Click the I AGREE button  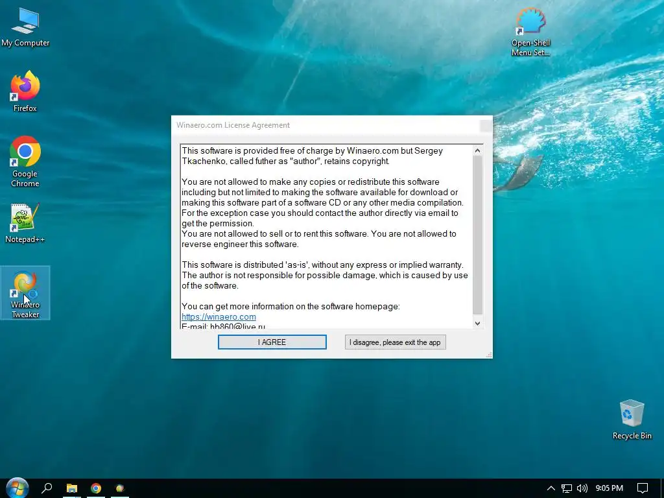click(272, 342)
